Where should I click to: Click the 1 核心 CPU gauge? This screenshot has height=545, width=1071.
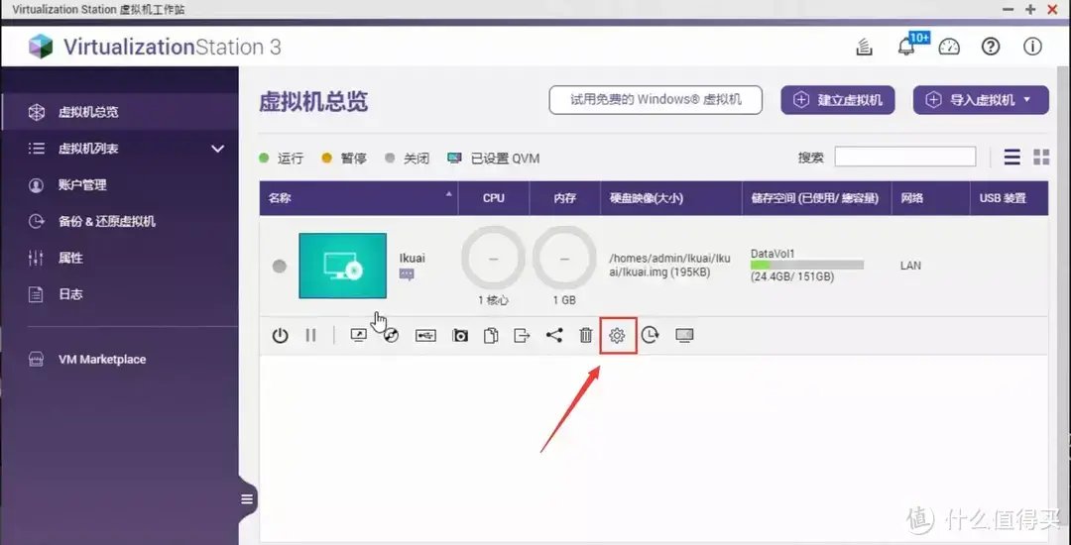[494, 260]
